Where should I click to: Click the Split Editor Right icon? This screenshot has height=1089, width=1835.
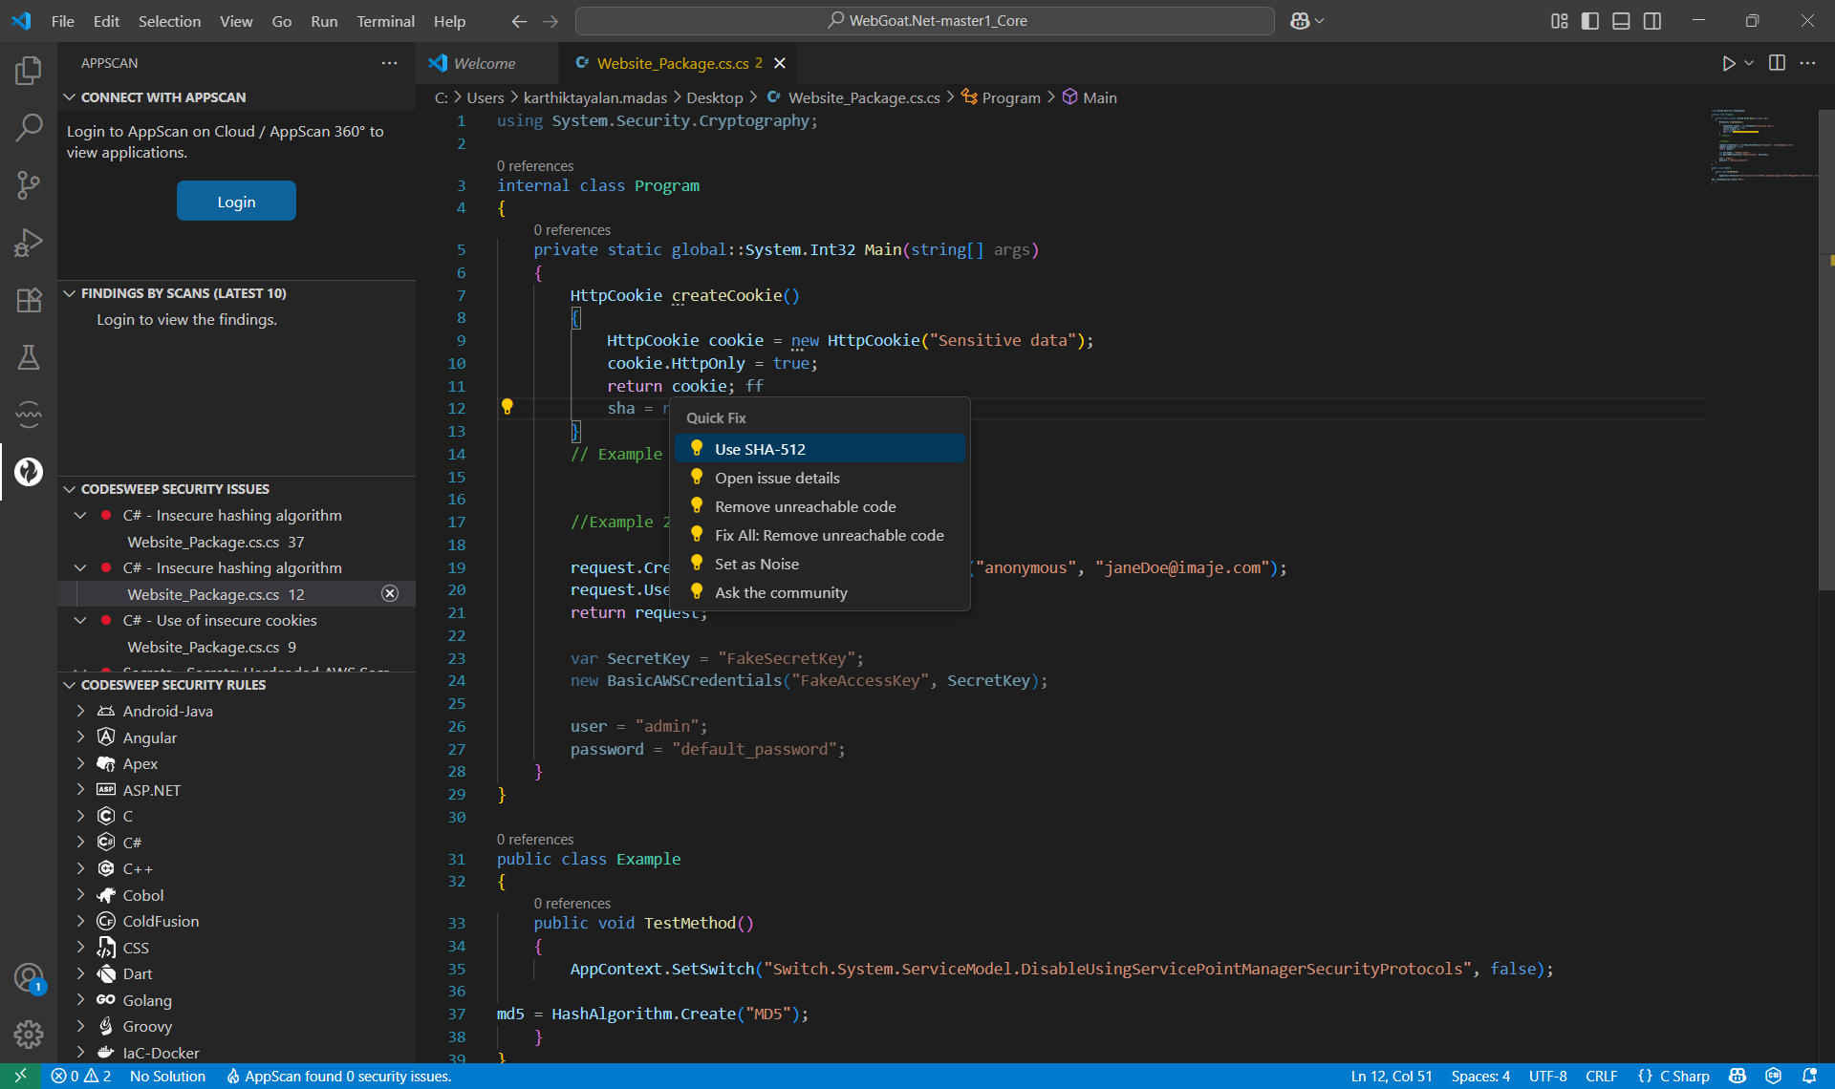tap(1777, 63)
